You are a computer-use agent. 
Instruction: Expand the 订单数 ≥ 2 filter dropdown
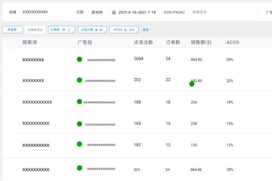[61, 30]
